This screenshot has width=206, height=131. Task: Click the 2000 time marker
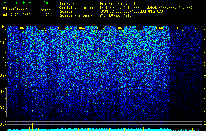coord(198,28)
